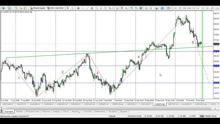Viewport: 220px width, 124px height.
Task: Open the new chart icon
Action: point(3,8)
